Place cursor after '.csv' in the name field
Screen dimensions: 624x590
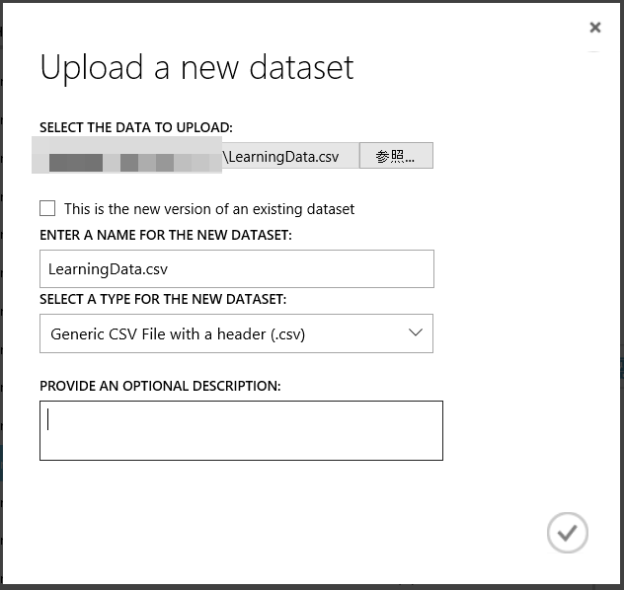tap(169, 269)
